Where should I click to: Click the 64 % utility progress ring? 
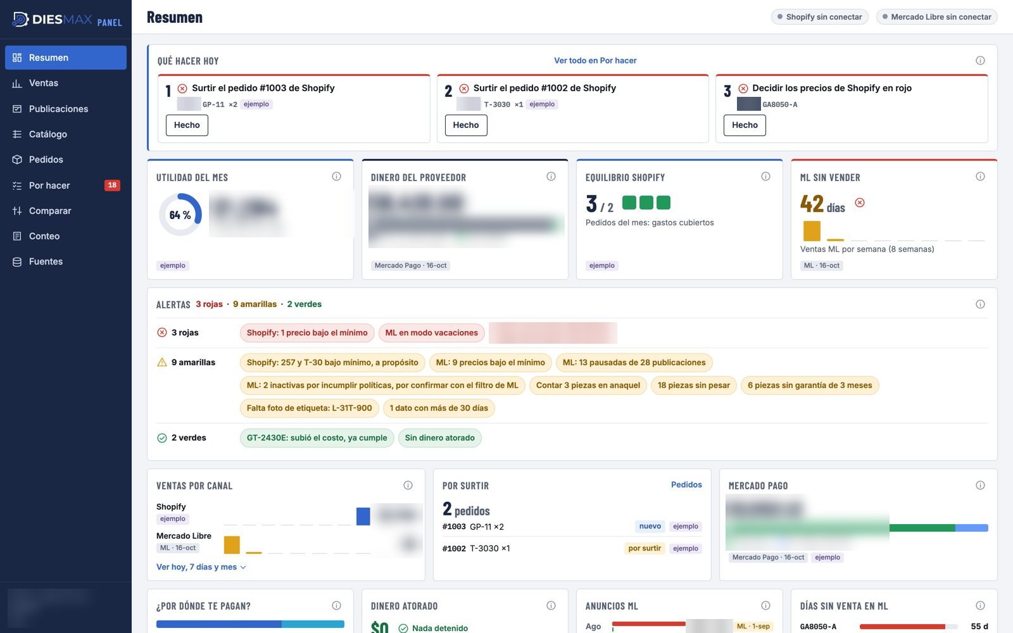tap(180, 215)
